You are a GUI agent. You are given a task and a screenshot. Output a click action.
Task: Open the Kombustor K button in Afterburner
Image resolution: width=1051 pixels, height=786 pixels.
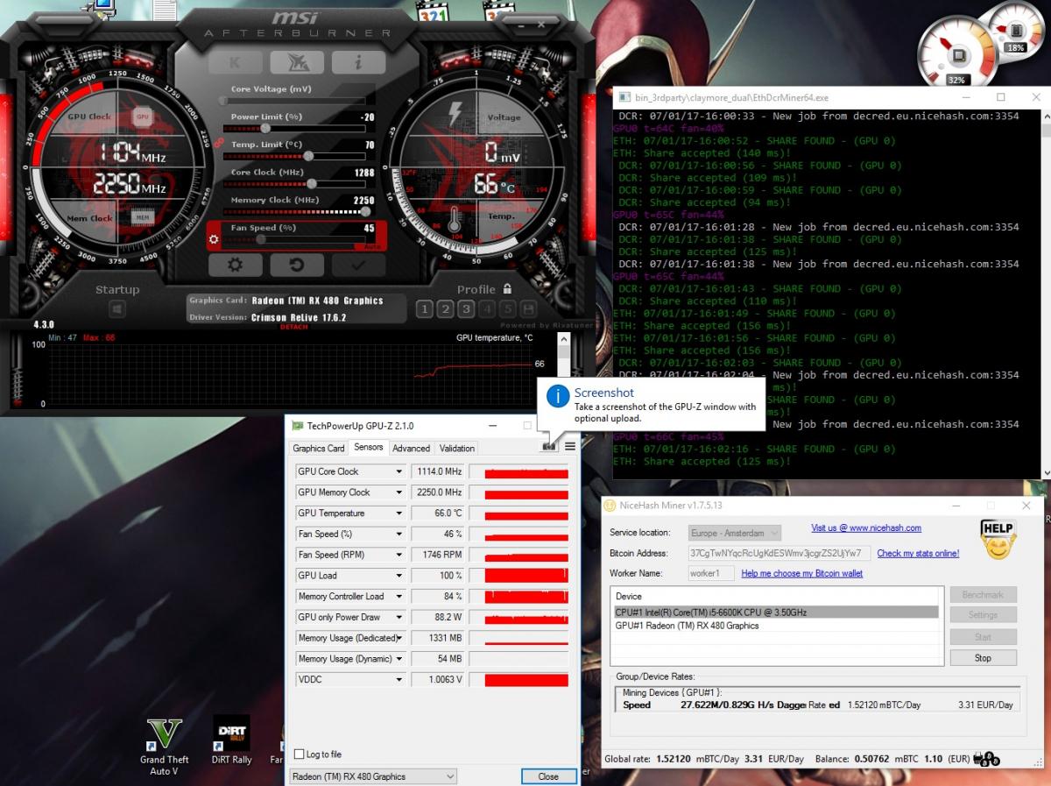(x=235, y=62)
